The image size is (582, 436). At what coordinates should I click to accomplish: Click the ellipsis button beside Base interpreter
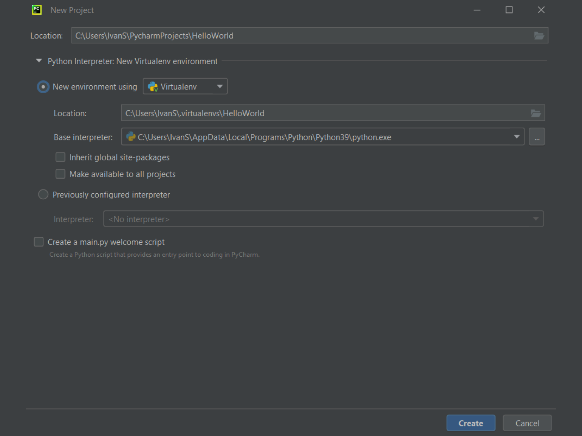[x=537, y=137]
